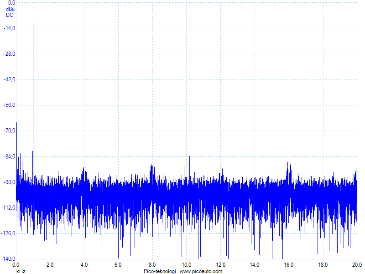365x274 pixels.
Task: Click the tall 1 kHz fundamental peak
Action: (33, 102)
